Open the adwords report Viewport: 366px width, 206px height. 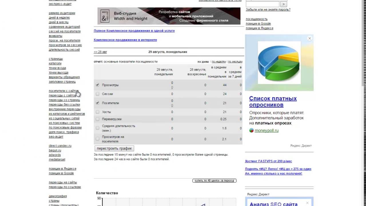(55, 155)
